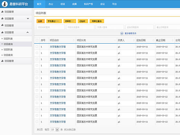The width and height of the screenshot is (180, 135).
Task: Click bar-chart icon of the expanded 项目管理 section
Action: [2, 32]
